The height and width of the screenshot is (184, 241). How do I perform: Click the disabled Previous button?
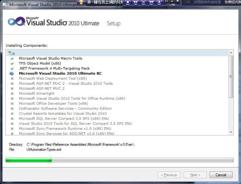pyautogui.click(x=169, y=175)
